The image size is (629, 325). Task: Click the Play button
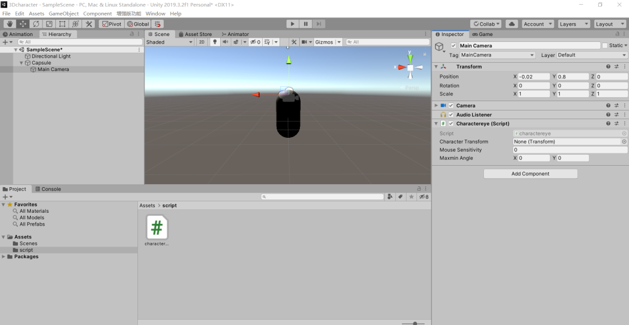click(292, 24)
